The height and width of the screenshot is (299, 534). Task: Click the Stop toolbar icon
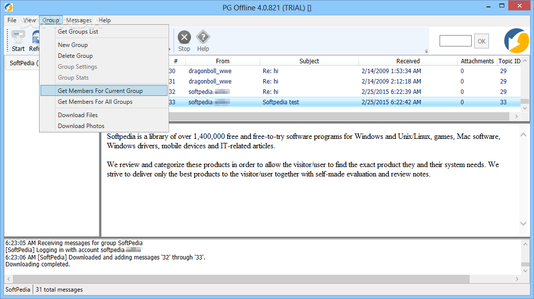[184, 41]
